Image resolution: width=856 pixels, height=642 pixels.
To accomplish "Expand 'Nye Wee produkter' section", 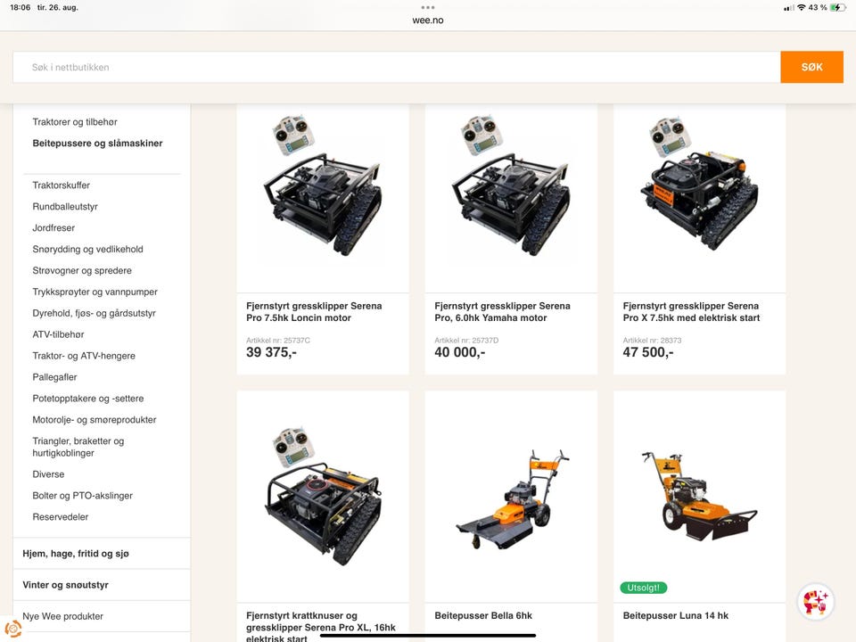I will pos(102,616).
